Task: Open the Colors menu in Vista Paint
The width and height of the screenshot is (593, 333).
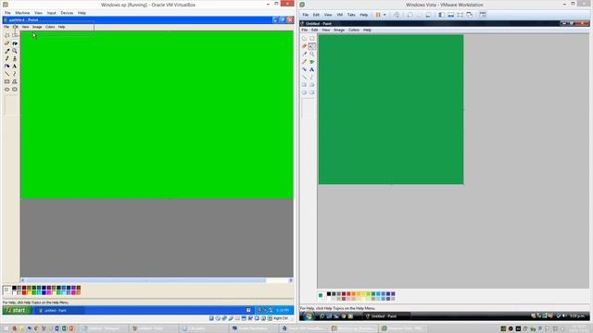Action: 354,30
